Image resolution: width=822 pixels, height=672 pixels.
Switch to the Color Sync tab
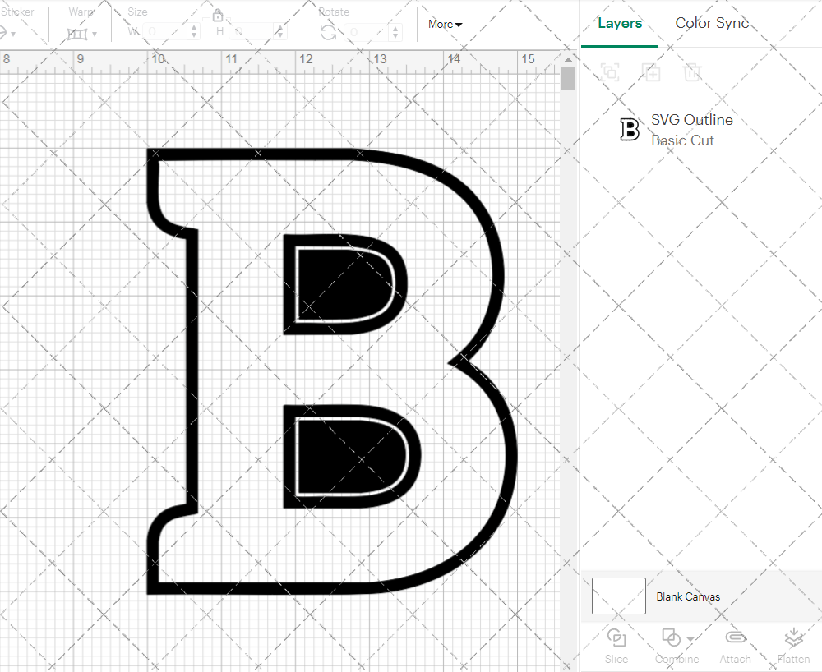(712, 23)
